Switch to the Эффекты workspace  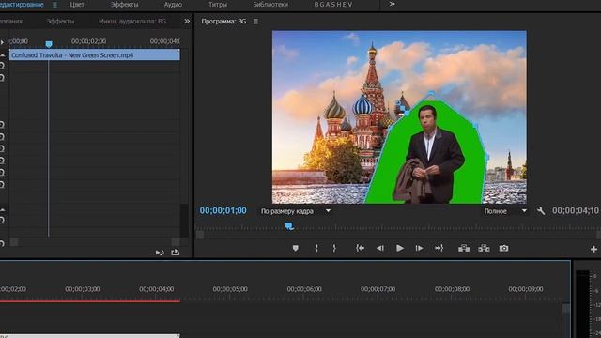coord(124,5)
